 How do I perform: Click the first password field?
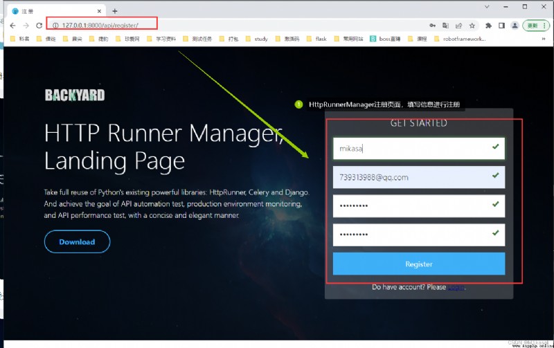pos(419,205)
